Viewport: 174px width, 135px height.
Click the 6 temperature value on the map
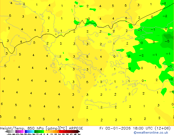(x=2, y=104)
